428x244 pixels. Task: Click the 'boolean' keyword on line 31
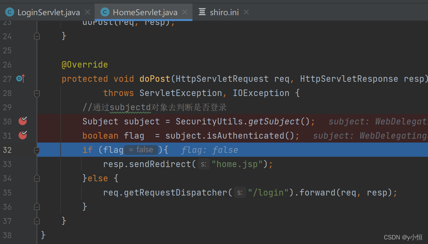click(x=100, y=136)
